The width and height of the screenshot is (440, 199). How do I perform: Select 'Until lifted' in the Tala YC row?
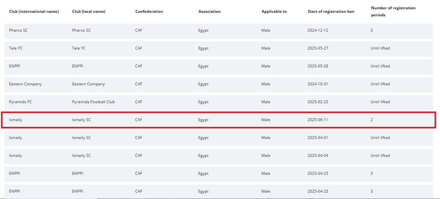[x=380, y=48]
